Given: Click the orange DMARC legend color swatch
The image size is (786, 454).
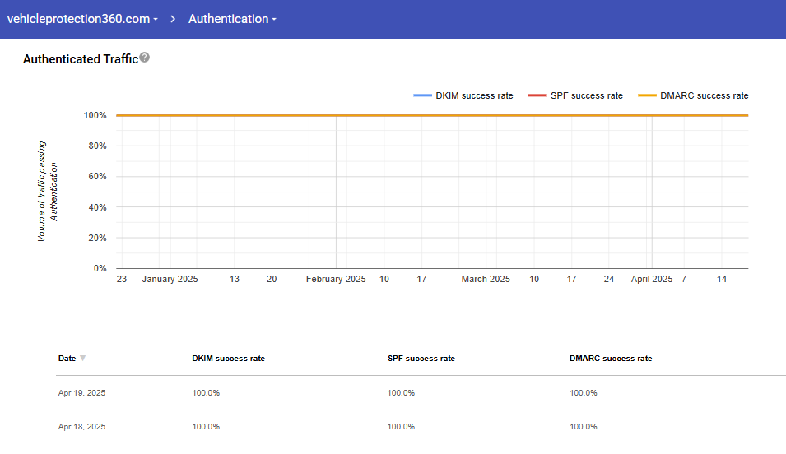Looking at the screenshot, I should [647, 96].
